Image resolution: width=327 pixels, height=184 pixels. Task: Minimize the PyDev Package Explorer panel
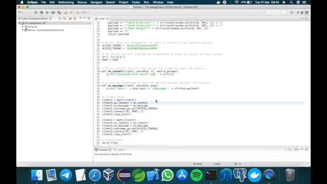coord(84,18)
